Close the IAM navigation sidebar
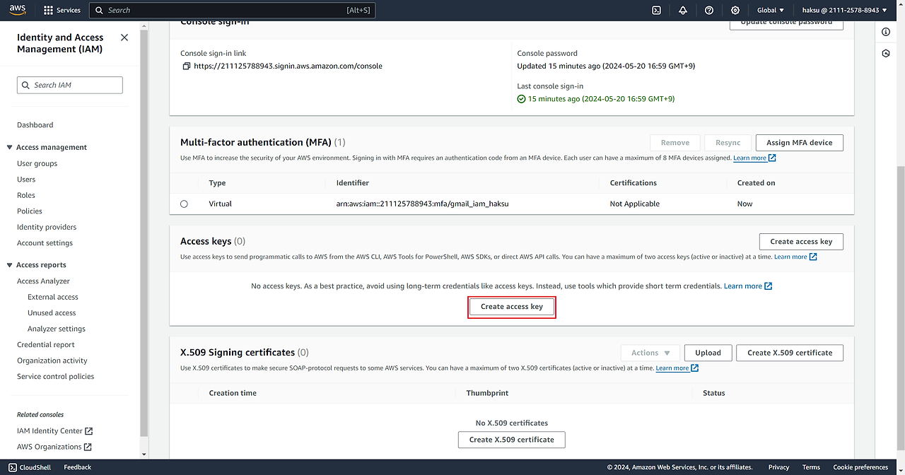This screenshot has width=905, height=475. pos(124,37)
